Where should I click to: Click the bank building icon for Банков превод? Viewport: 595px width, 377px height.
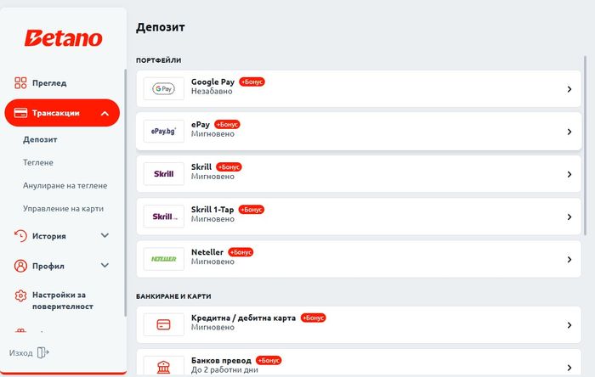(x=163, y=367)
